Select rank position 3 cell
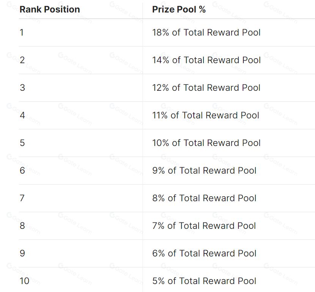315x292 pixels. tap(81, 88)
